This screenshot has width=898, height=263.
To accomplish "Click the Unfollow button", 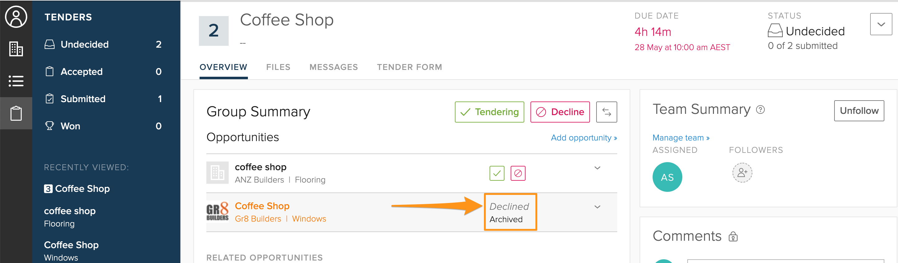I will 859,111.
